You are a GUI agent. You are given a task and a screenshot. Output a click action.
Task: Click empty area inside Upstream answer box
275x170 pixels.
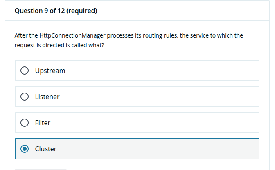158,71
